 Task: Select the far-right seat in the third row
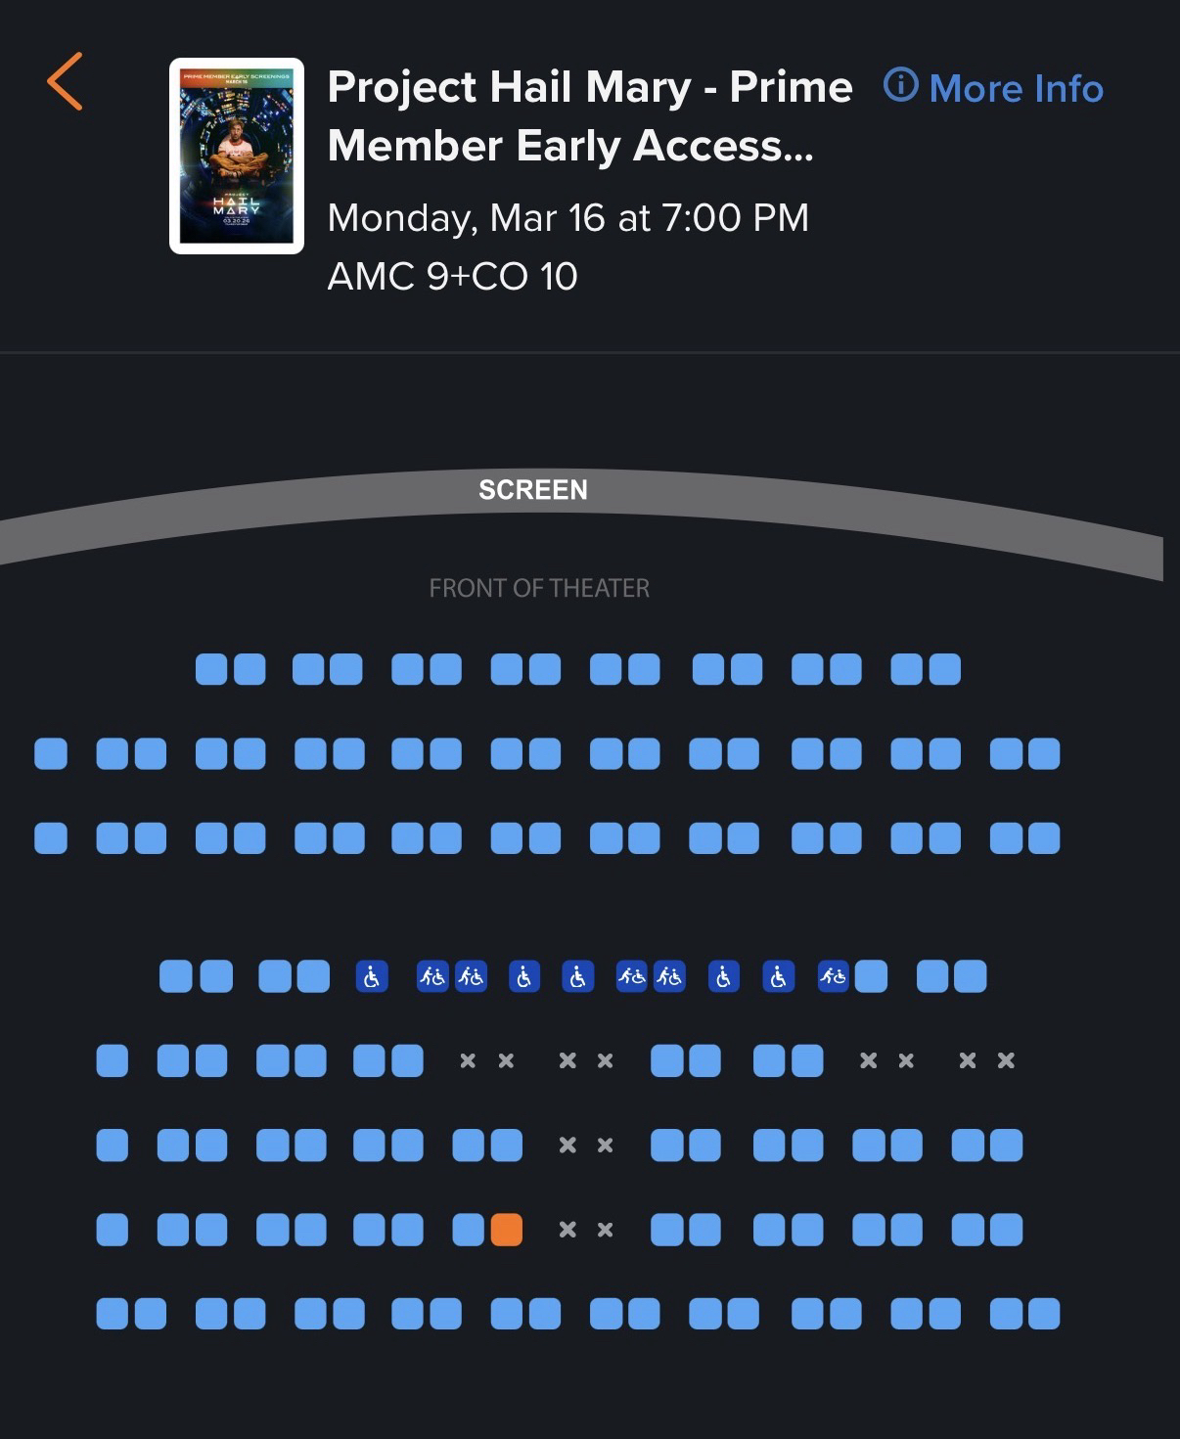tap(1044, 838)
